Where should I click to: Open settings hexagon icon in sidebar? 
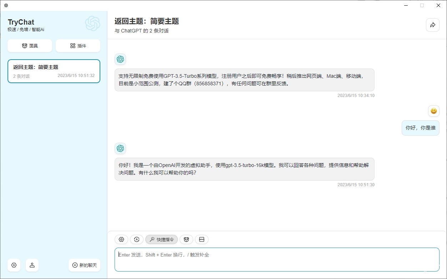14,265
